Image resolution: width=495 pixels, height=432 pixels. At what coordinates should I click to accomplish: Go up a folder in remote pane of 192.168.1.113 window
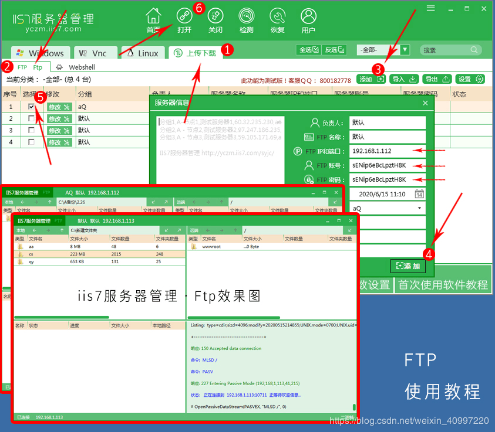(235, 230)
